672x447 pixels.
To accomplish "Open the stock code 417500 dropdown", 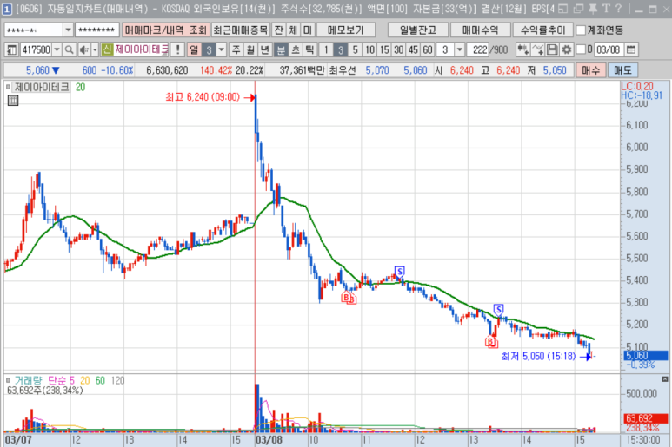I will point(57,49).
